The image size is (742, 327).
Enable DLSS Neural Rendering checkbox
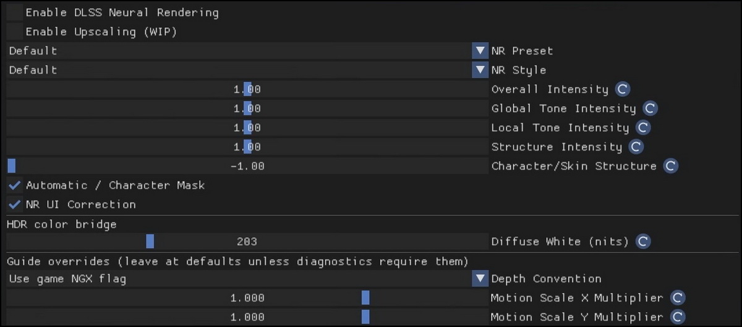point(15,12)
